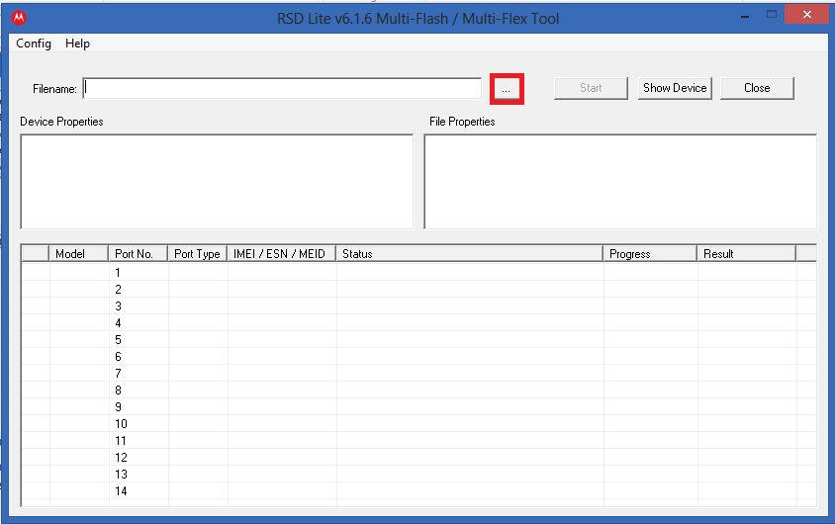Screen dimensions: 835x524
Task: Select port number 9 row
Action: click(418, 407)
